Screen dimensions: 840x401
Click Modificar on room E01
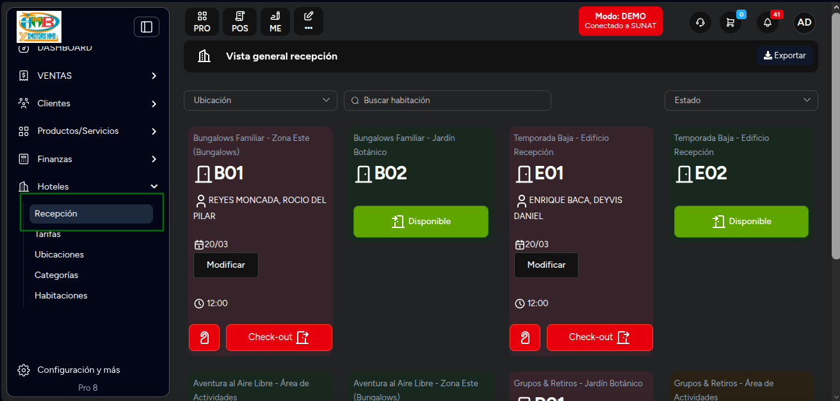(546, 265)
